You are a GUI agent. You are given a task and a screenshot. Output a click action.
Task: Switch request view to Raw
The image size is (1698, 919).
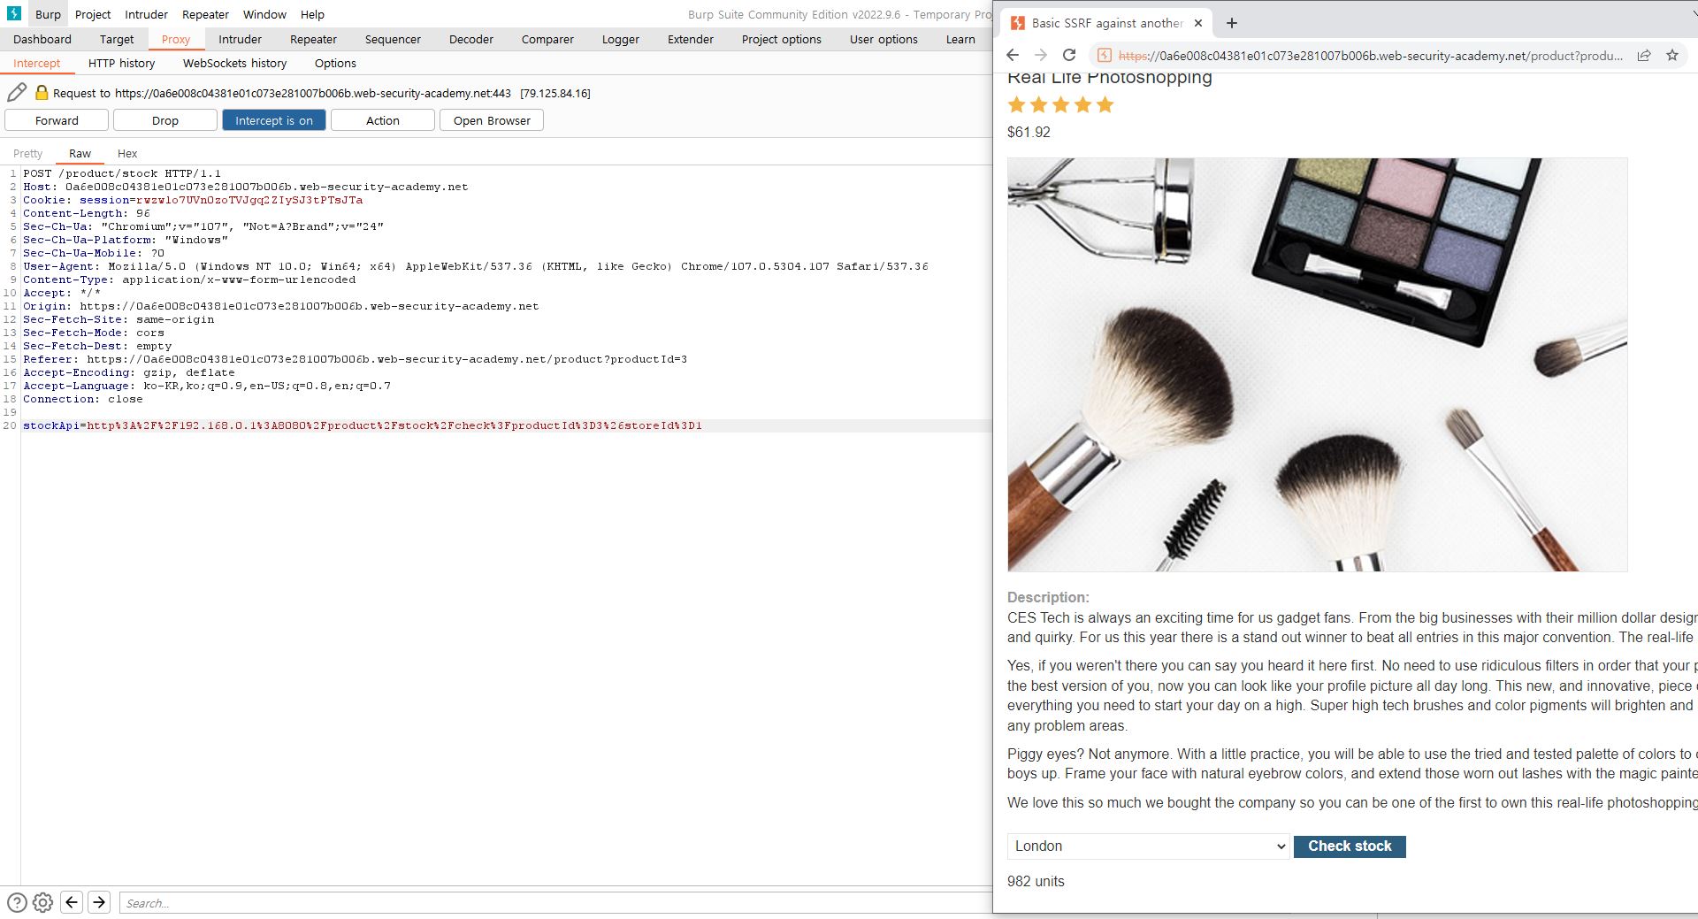(x=80, y=153)
